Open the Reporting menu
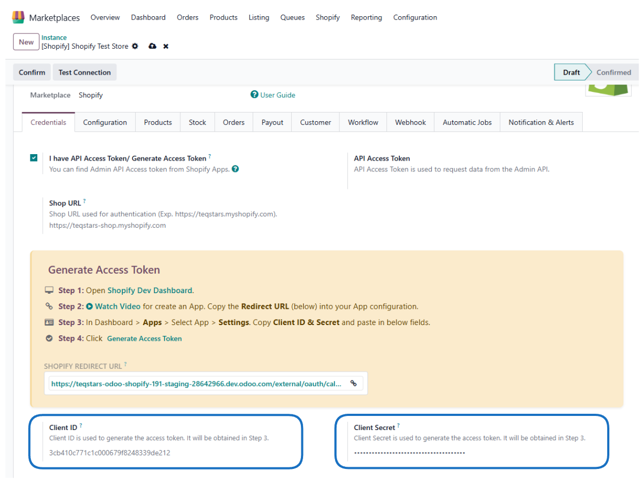Screen dimensions: 644x483 366,17
